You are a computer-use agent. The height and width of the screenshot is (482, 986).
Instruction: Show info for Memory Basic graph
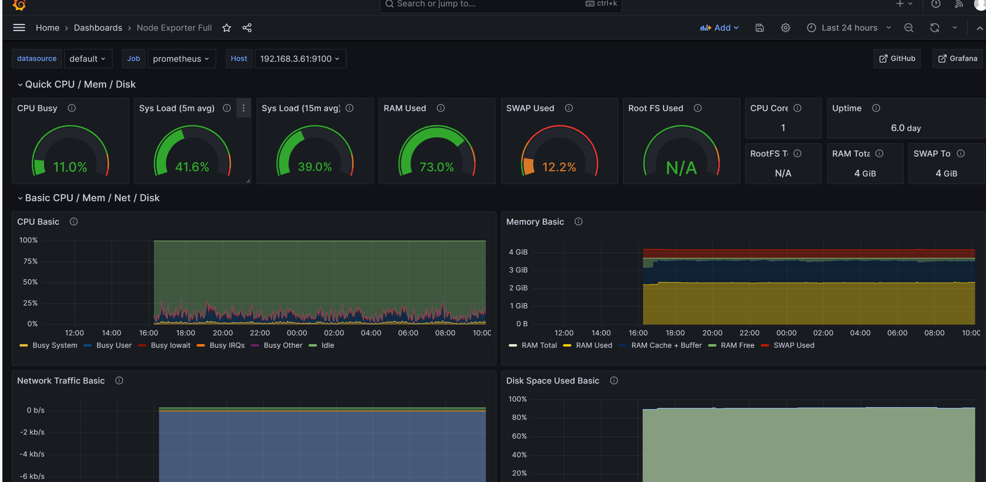coord(579,221)
